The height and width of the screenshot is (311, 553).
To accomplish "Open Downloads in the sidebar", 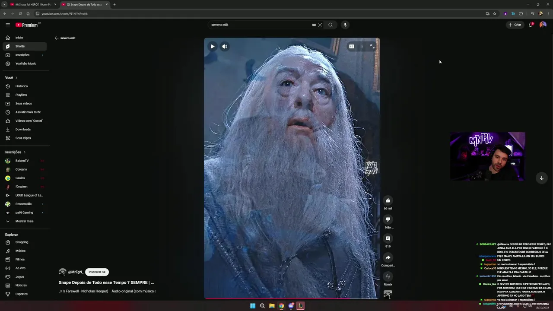I will coord(25,129).
